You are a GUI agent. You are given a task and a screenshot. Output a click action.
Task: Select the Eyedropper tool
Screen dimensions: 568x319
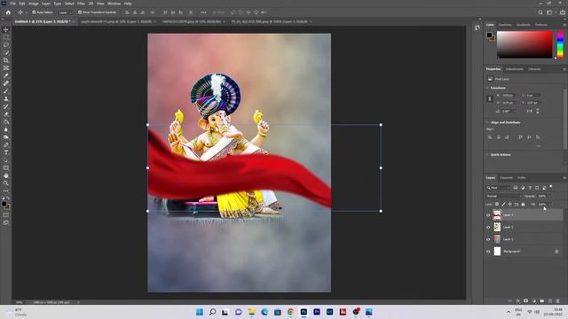point(6,75)
